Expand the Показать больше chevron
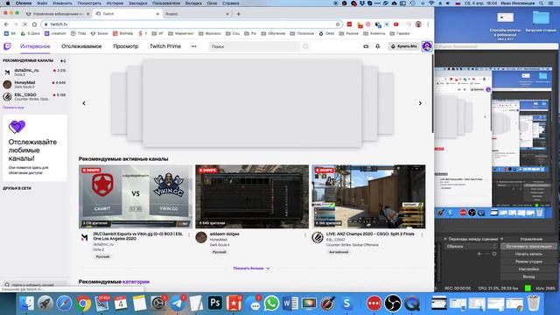 [x=269, y=269]
